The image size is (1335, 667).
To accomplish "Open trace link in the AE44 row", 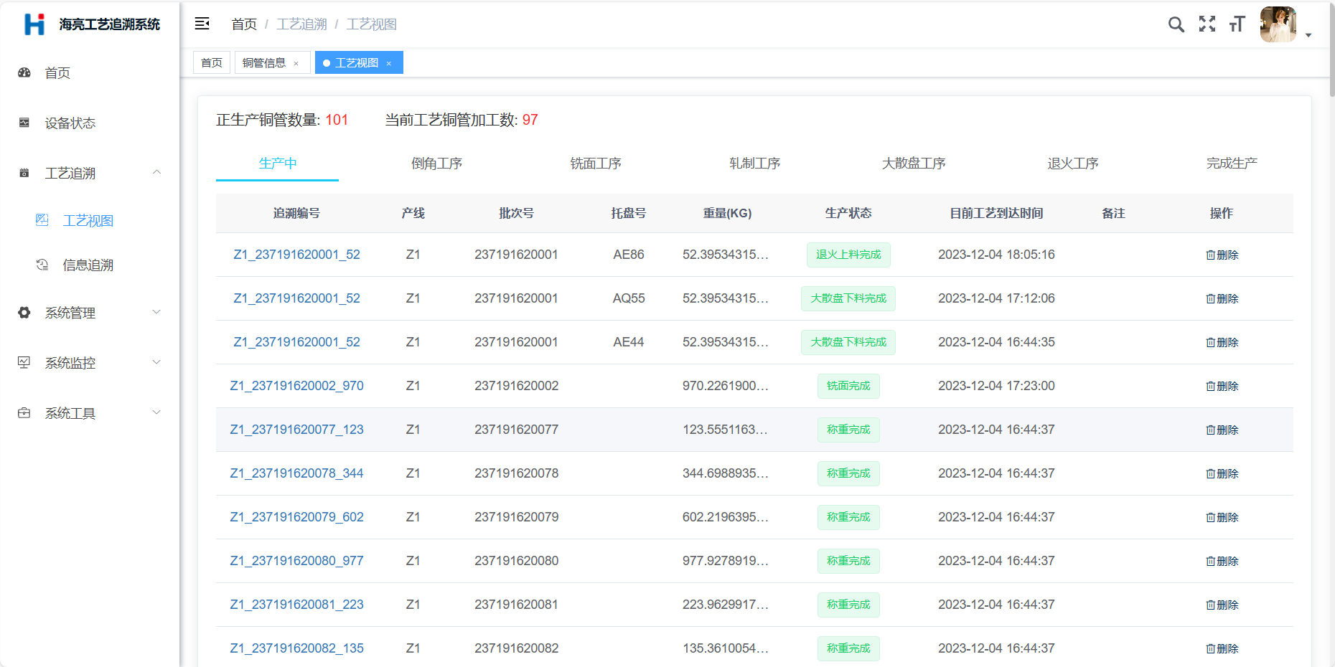I will (x=296, y=342).
